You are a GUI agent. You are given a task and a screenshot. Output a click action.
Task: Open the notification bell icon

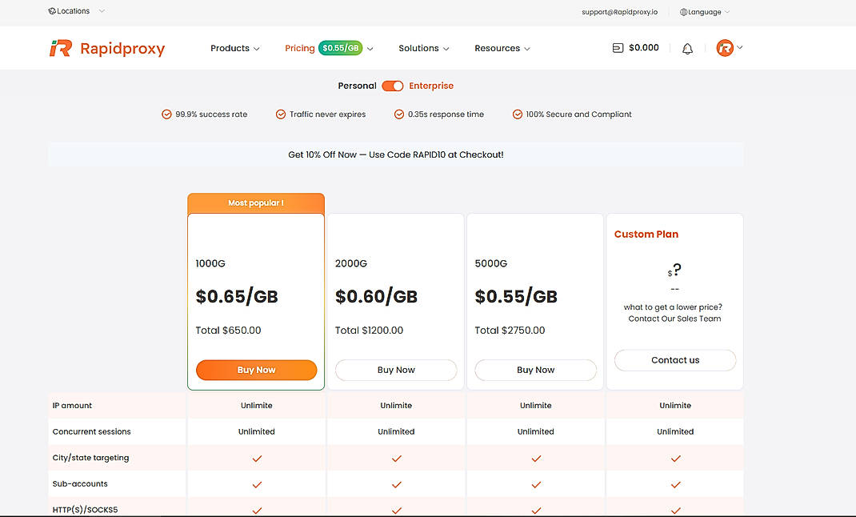click(687, 49)
